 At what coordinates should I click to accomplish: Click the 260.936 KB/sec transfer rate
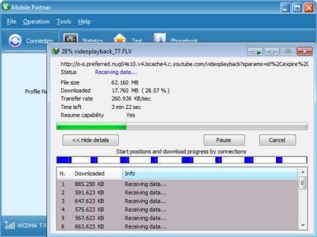point(131,98)
